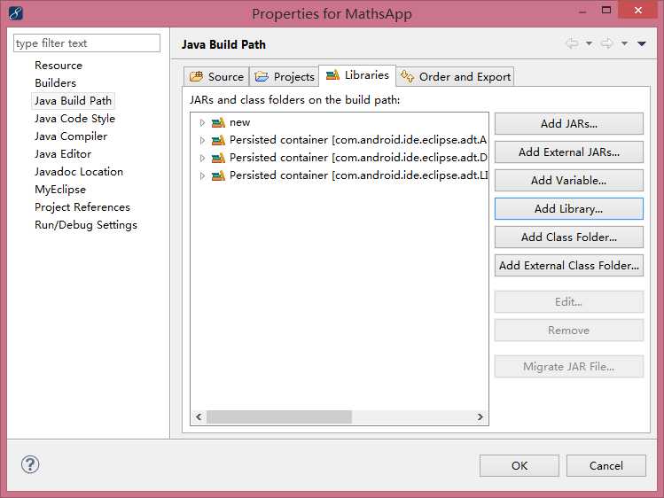Open back history dropdown arrow

[x=589, y=43]
